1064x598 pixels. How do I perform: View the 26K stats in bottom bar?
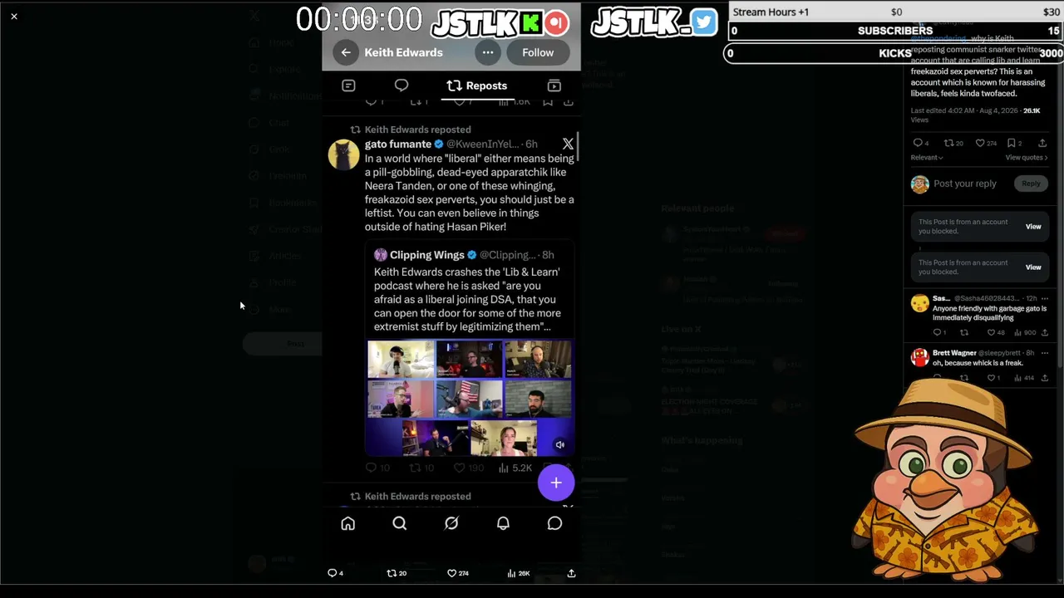click(x=520, y=573)
